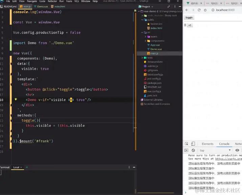
Task: Hide the Project tool window
Action: pyautogui.click(x=180, y=7)
